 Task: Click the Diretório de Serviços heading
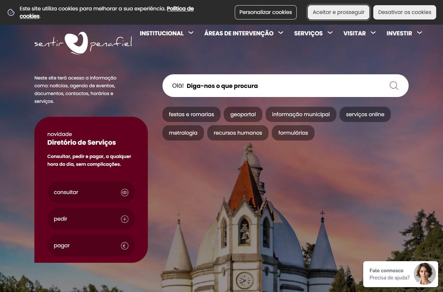(81, 142)
